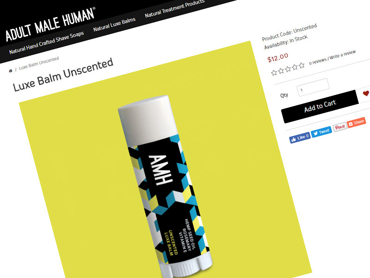Open the Adult Male Human logo
Image resolution: width=370 pixels, height=278 pixels.
(x=50, y=24)
